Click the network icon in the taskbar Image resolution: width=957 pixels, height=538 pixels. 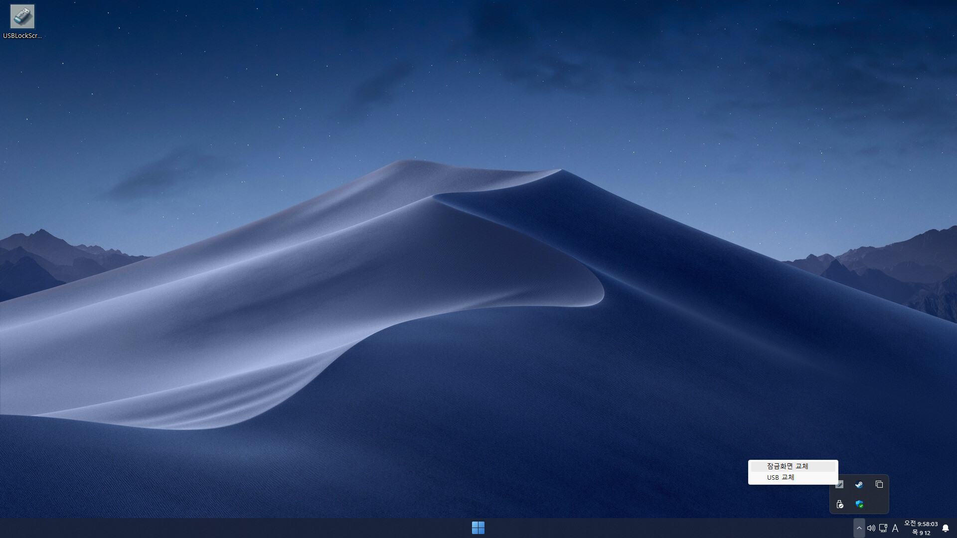(883, 528)
